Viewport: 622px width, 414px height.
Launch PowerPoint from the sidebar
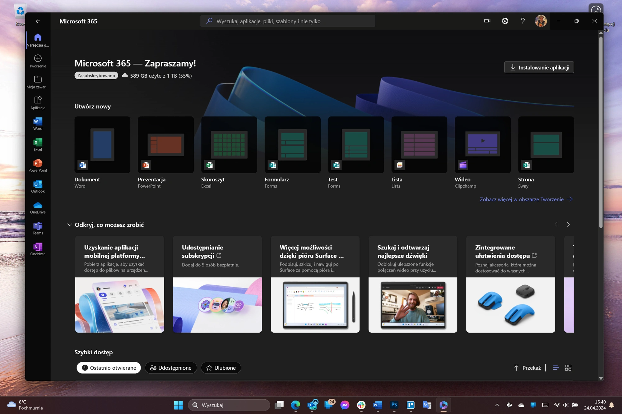tap(38, 165)
